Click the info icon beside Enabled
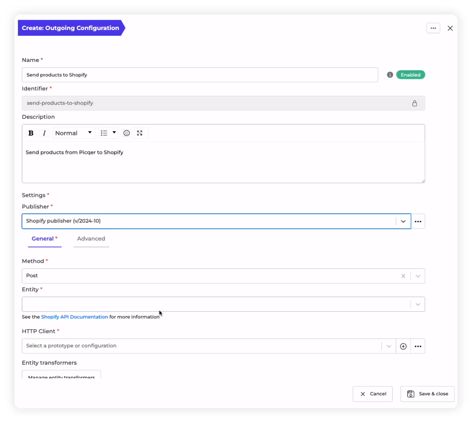 coord(390,75)
